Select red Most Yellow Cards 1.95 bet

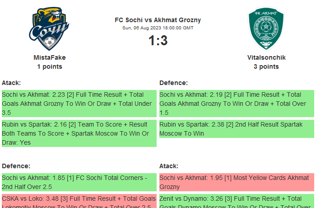(x=237, y=182)
